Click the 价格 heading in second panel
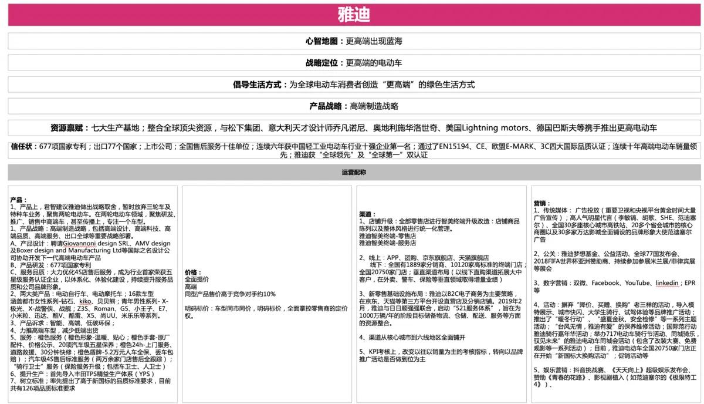The width and height of the screenshot is (704, 404). click(x=193, y=272)
